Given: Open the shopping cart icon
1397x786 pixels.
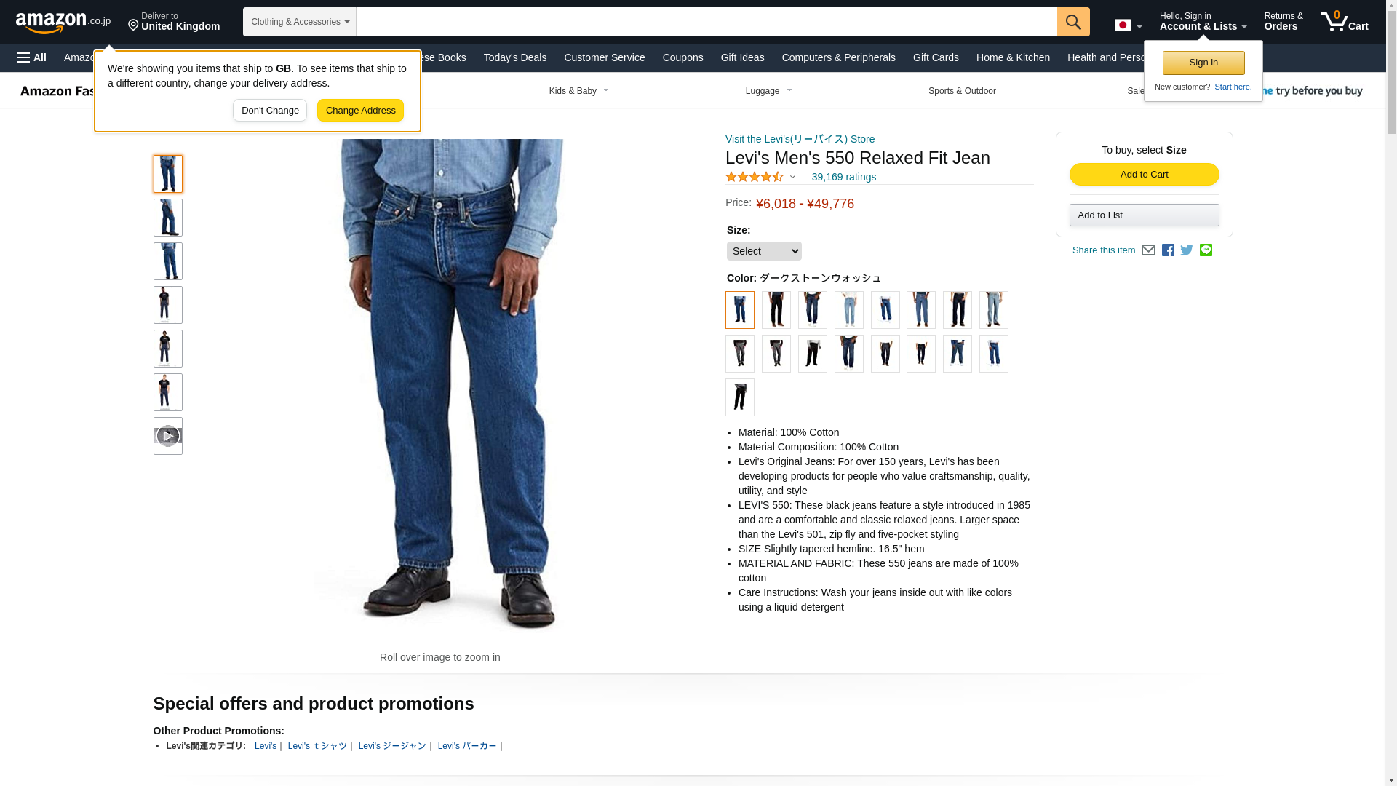Looking at the screenshot, I should [1345, 22].
